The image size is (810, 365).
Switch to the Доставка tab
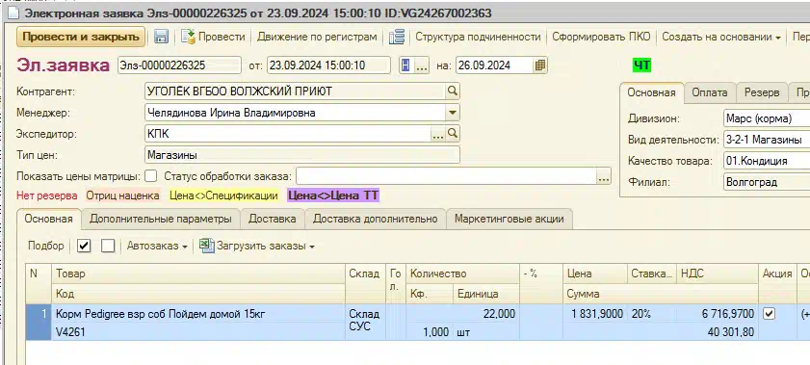tap(273, 219)
